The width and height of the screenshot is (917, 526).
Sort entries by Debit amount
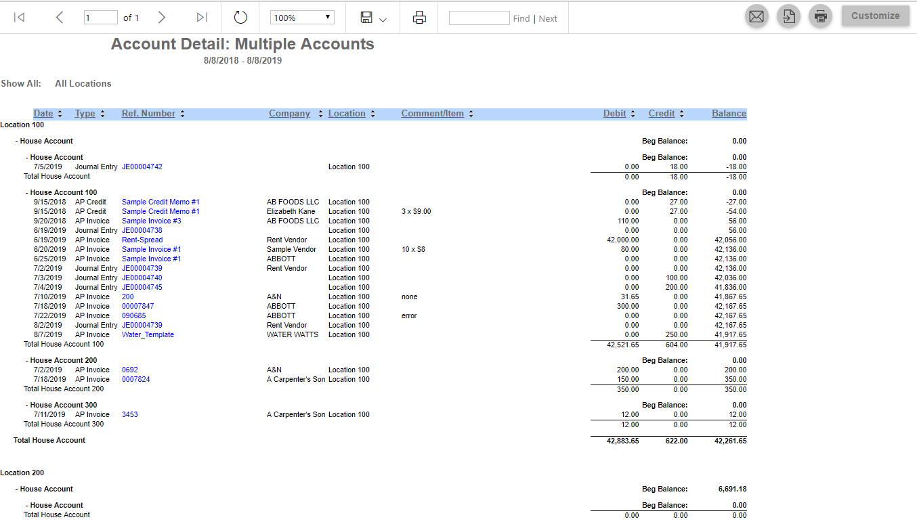click(x=614, y=113)
